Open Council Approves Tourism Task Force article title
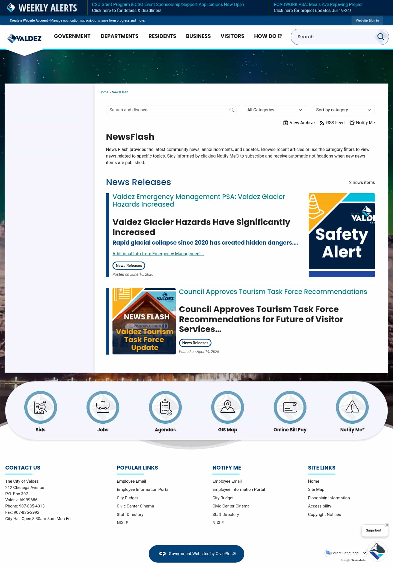The height and width of the screenshot is (567, 393). (x=273, y=292)
